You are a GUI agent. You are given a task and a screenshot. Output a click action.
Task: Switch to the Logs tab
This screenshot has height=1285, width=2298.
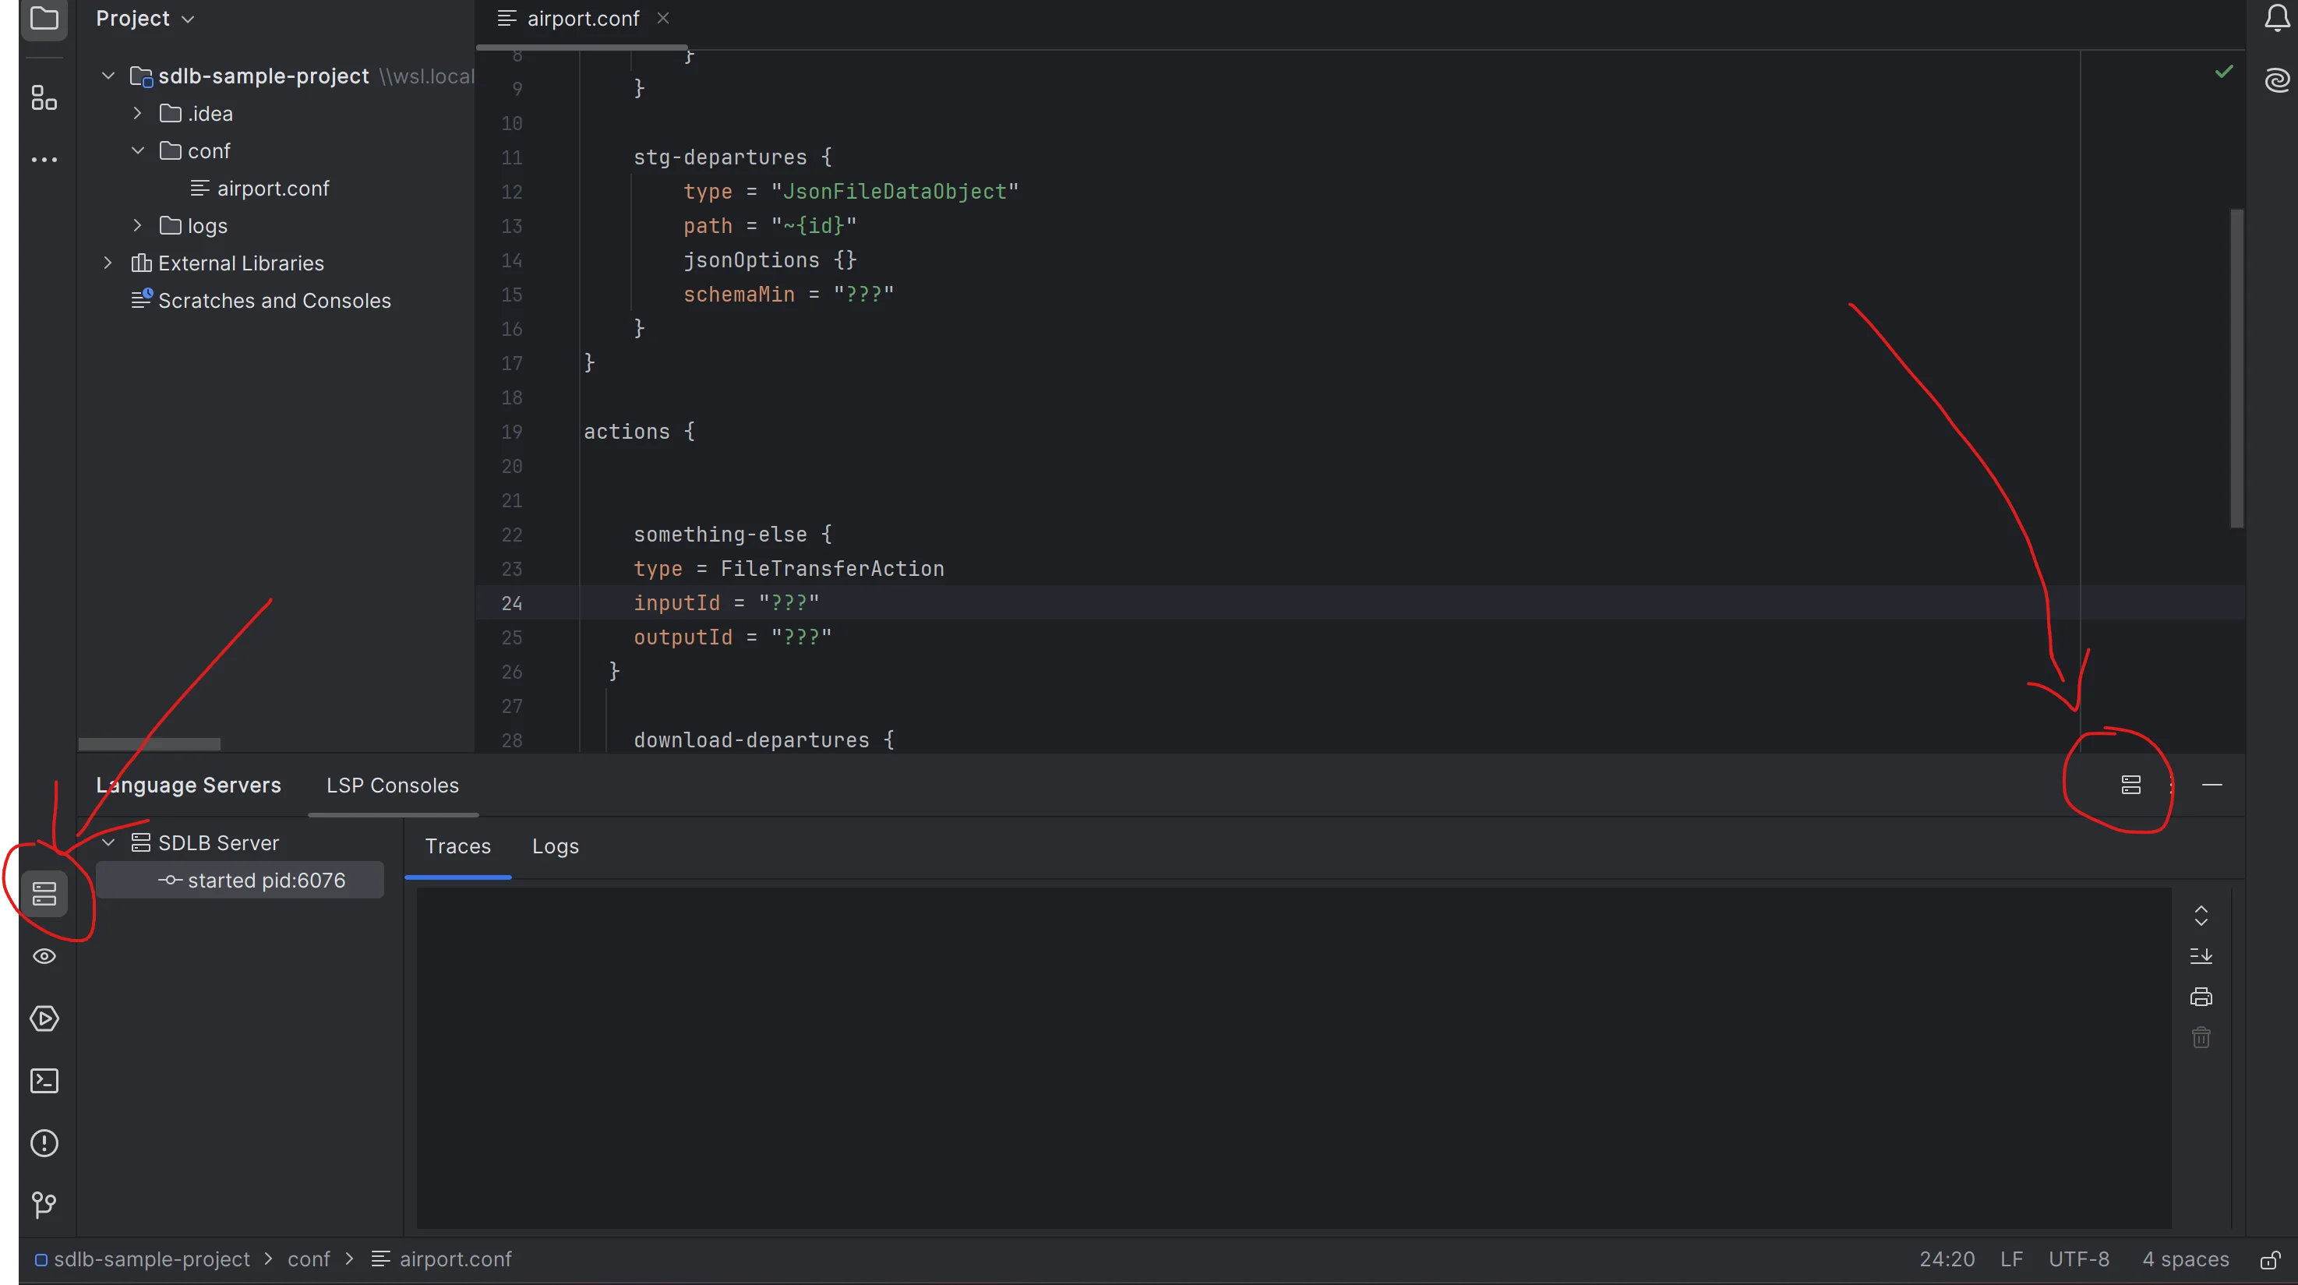coord(554,846)
